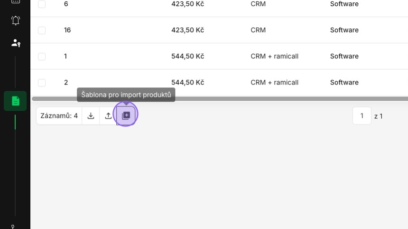Open the user permissions icon in sidebar
This screenshot has height=229, width=408.
[x=16, y=43]
